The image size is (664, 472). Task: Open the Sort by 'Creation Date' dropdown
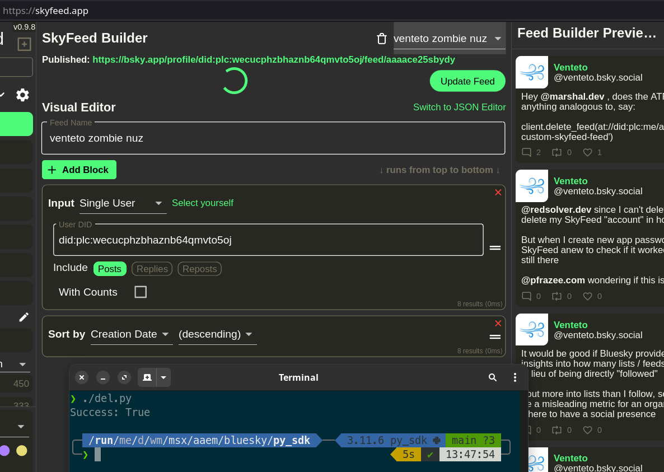coord(131,334)
